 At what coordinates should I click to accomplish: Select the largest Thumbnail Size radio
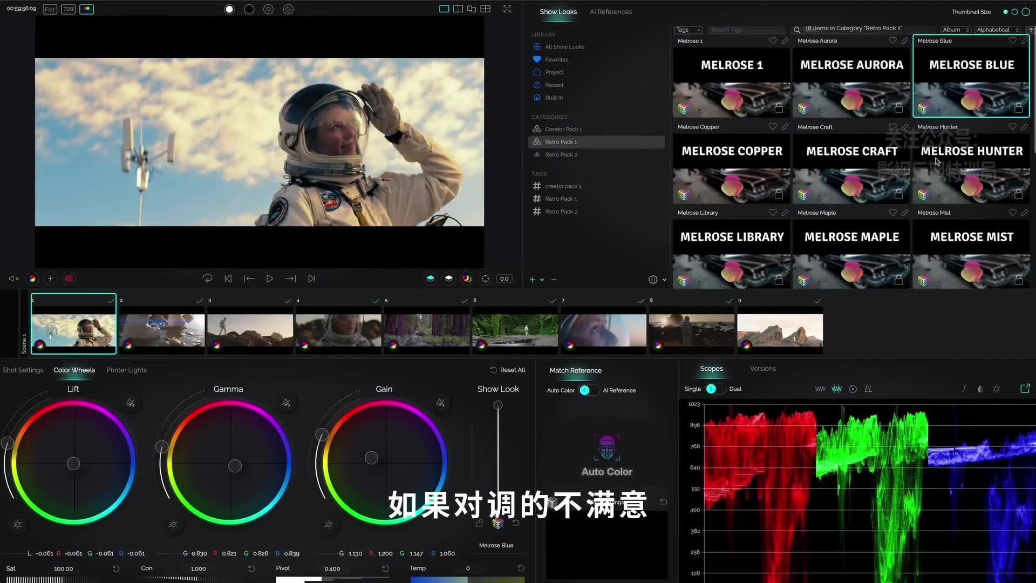(1026, 12)
